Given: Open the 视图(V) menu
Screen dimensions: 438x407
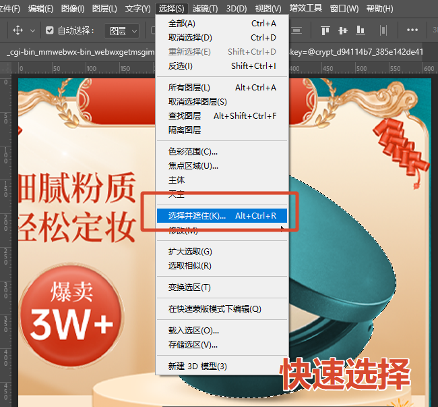Looking at the screenshot, I should [x=268, y=9].
